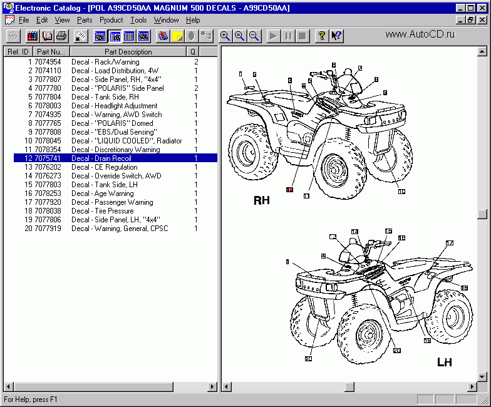Open the Help menu
Viewport: 491px width, 407px height.
[x=193, y=20]
